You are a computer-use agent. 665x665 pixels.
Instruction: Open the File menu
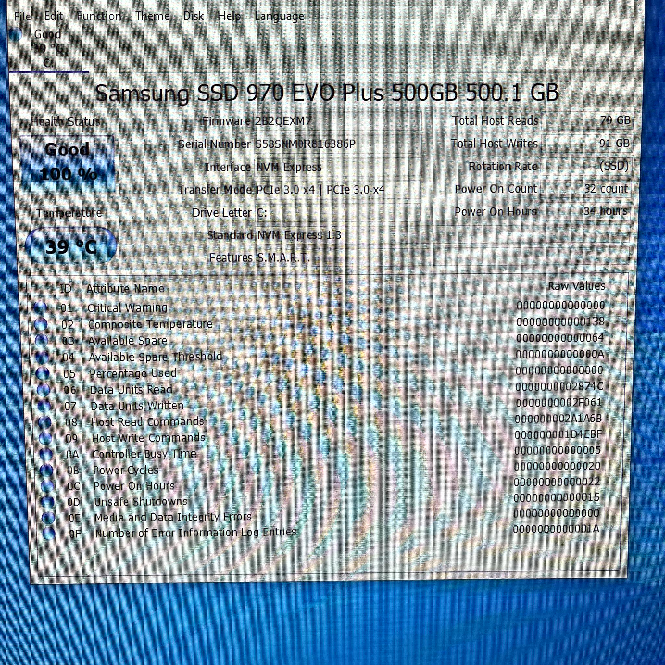click(22, 16)
